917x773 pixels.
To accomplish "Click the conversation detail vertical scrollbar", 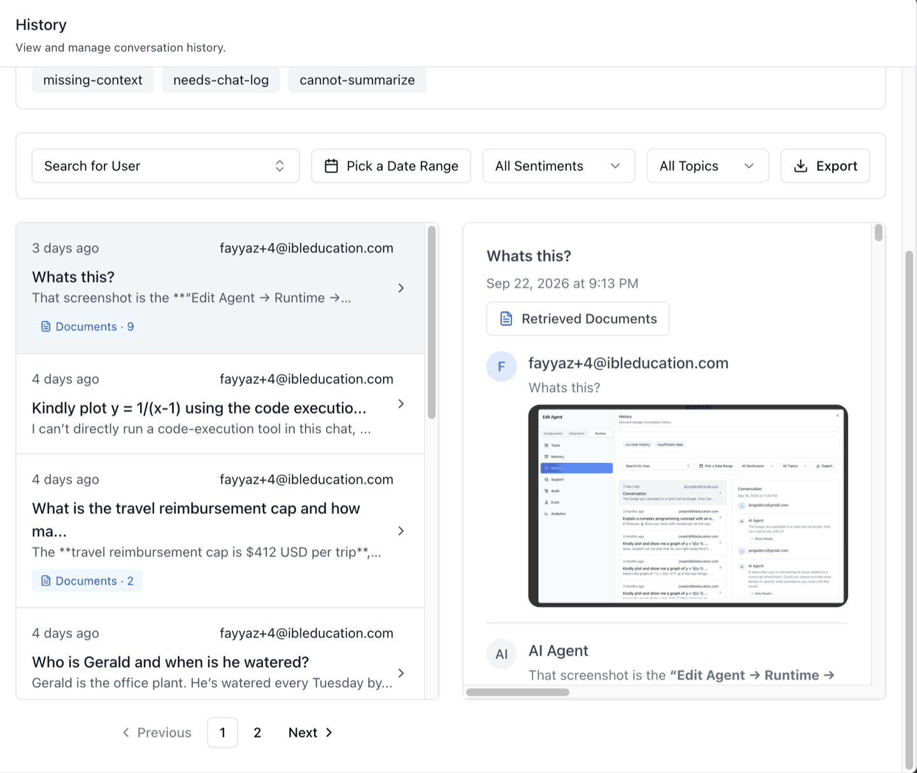I will (x=879, y=233).
